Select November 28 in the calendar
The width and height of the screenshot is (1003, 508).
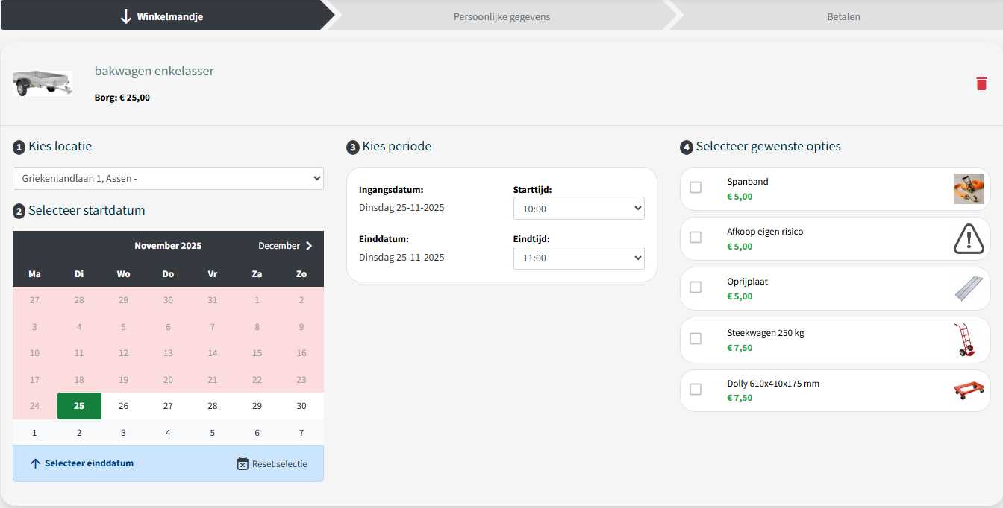click(213, 406)
